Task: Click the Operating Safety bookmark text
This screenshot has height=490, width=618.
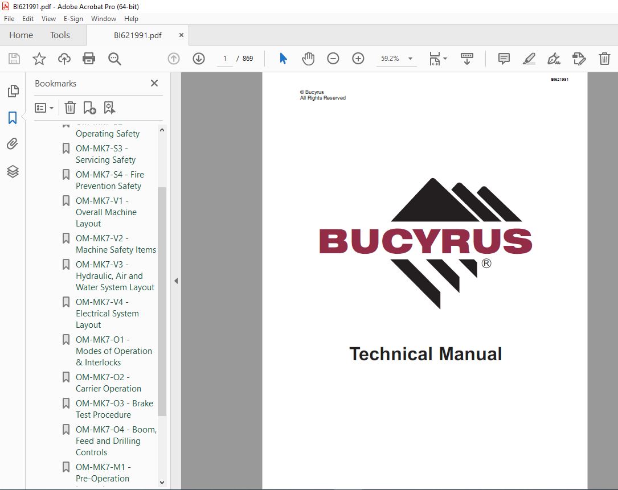Action: [108, 134]
